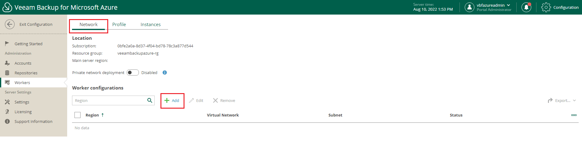The width and height of the screenshot is (582, 152).
Task: Sort by Region column header
Action: [92, 115]
